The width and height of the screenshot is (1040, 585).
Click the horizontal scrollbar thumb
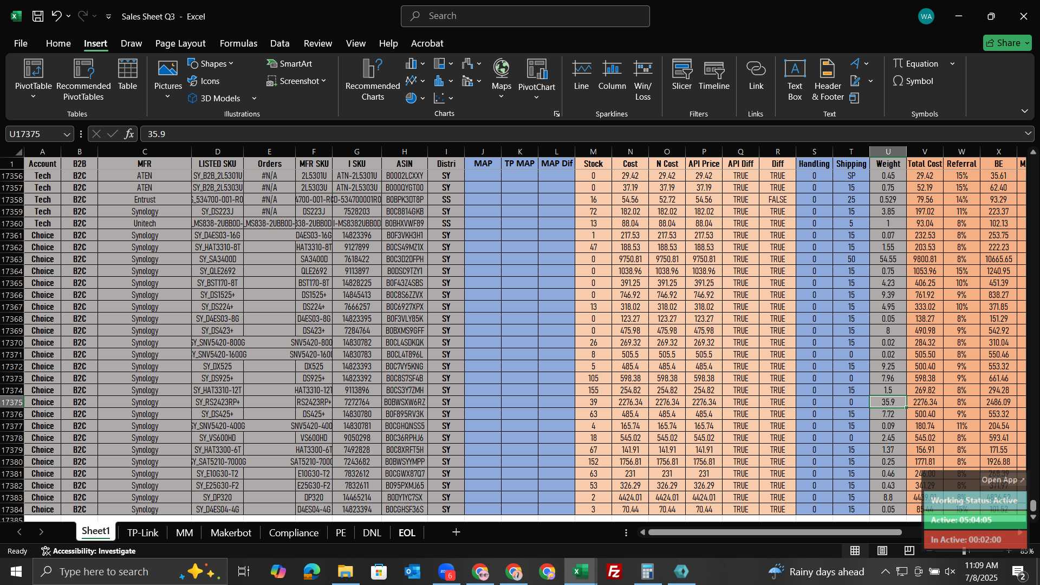(775, 532)
